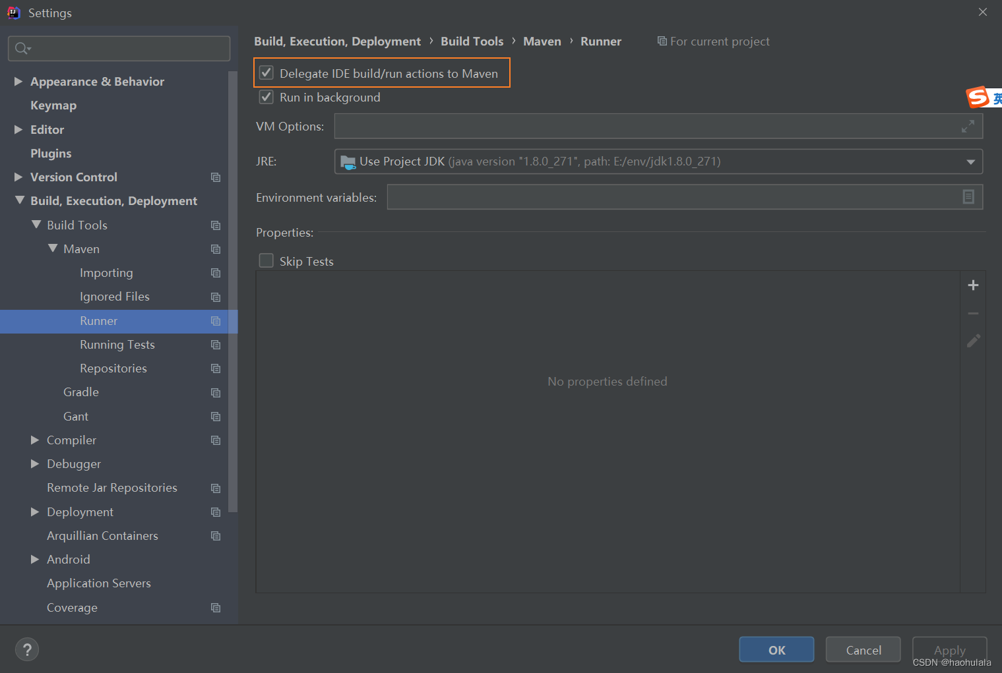Screen dimensions: 1002x673
Task: Click project-level icon beside Arquillian Containers
Action: coord(216,536)
